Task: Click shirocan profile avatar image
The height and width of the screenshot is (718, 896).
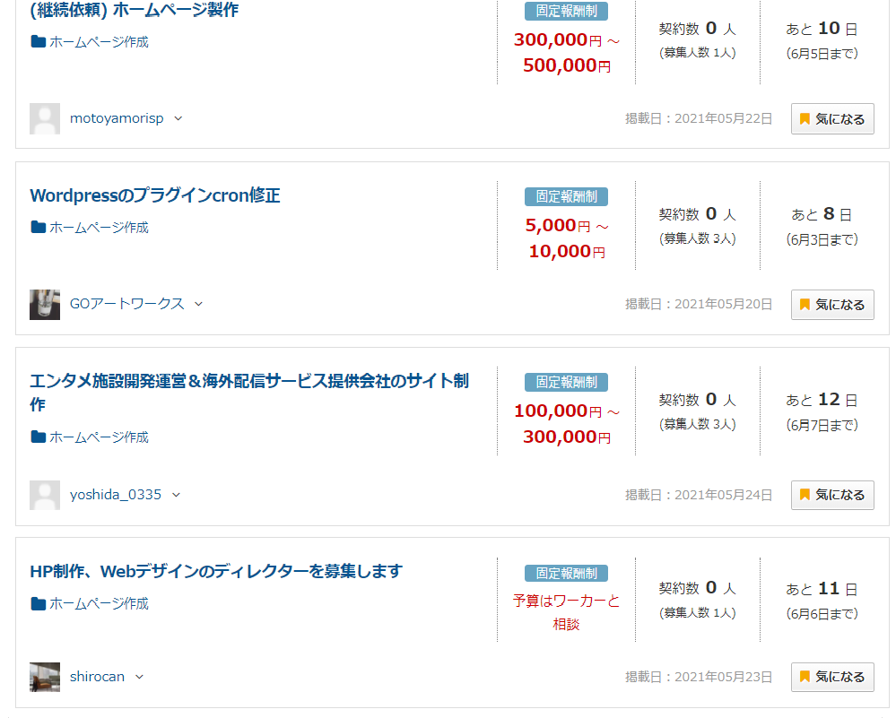Action: coord(45,677)
